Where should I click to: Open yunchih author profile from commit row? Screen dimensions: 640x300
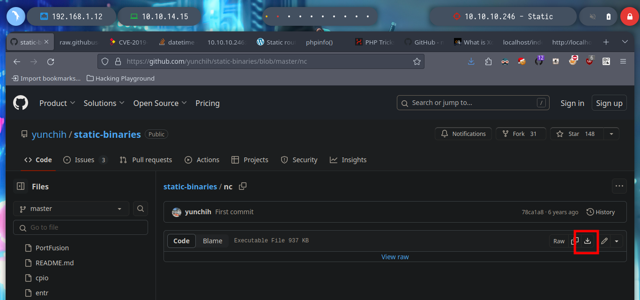[x=198, y=212]
